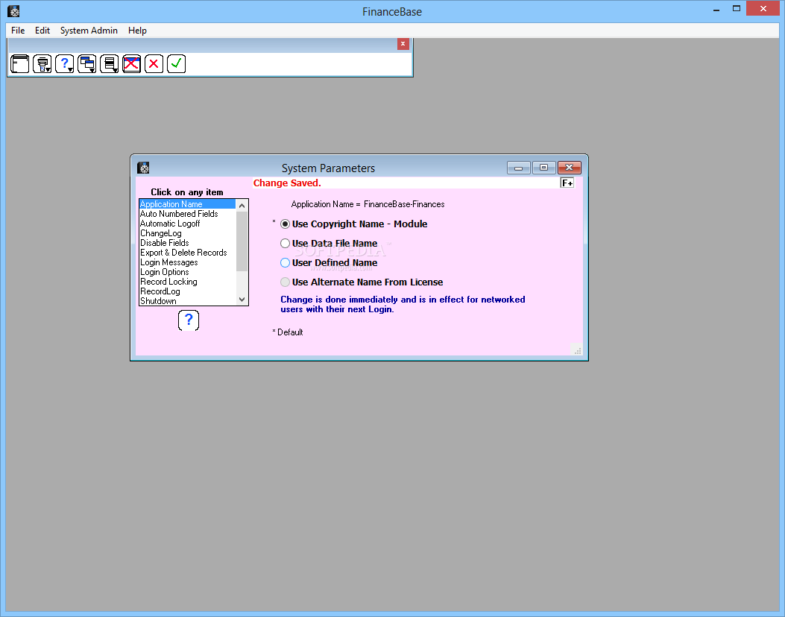
Task: Select Record Locking in the list
Action: (187, 282)
